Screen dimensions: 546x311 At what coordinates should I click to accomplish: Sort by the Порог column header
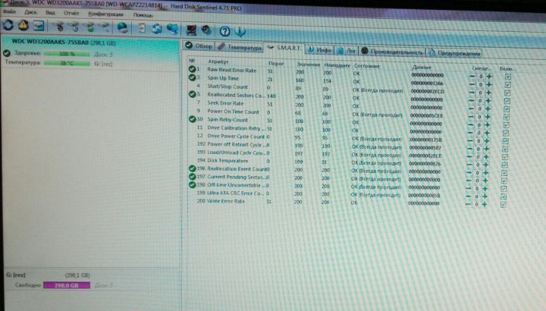[276, 64]
